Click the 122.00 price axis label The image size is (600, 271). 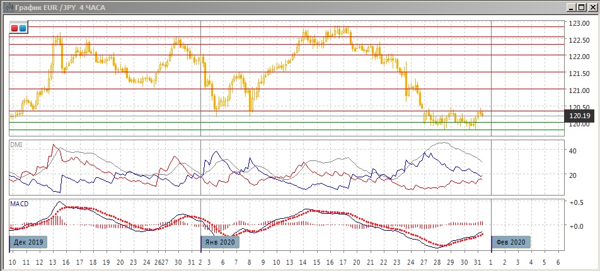click(579, 57)
